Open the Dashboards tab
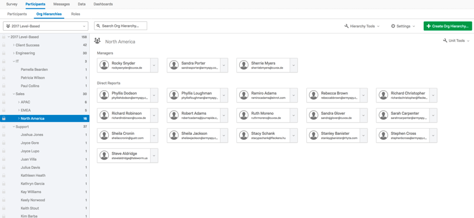 (103, 4)
